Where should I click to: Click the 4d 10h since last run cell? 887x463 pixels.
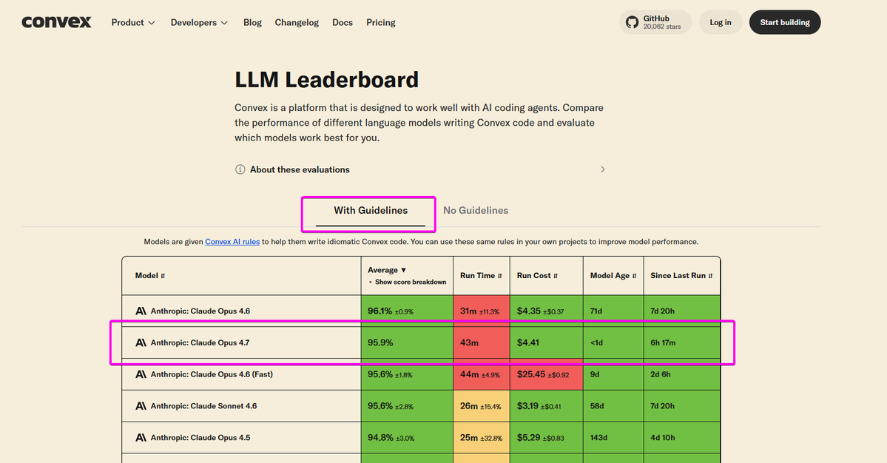(681, 438)
